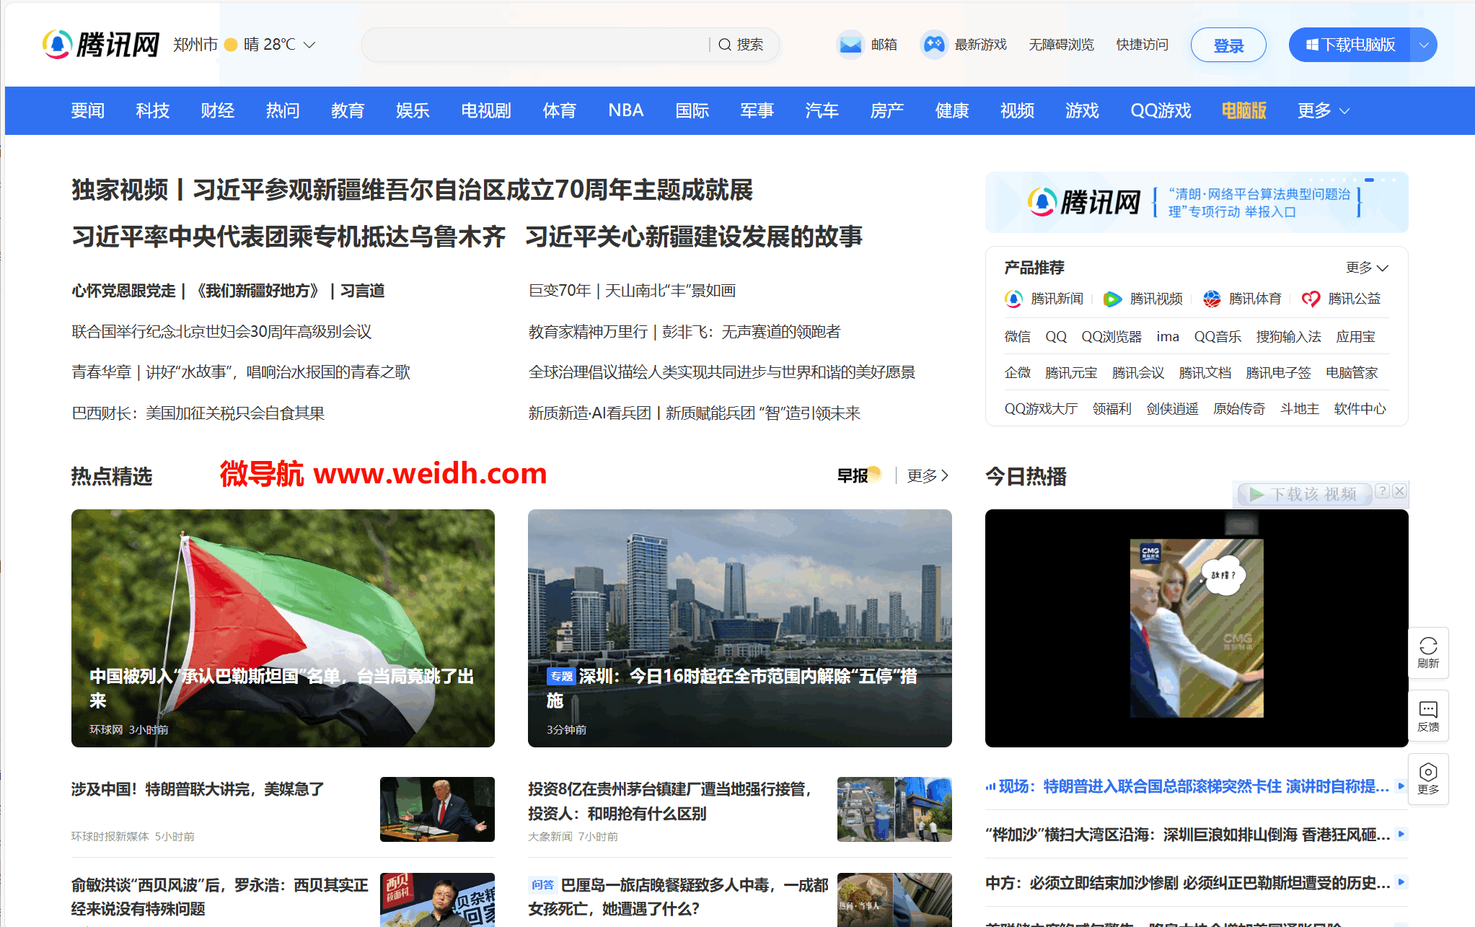Click the search input field

pos(535,45)
